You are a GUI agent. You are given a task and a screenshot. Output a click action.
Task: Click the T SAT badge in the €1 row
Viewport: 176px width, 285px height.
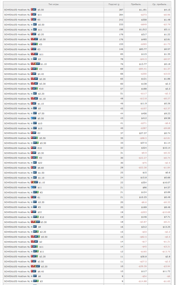[x=34, y=197]
